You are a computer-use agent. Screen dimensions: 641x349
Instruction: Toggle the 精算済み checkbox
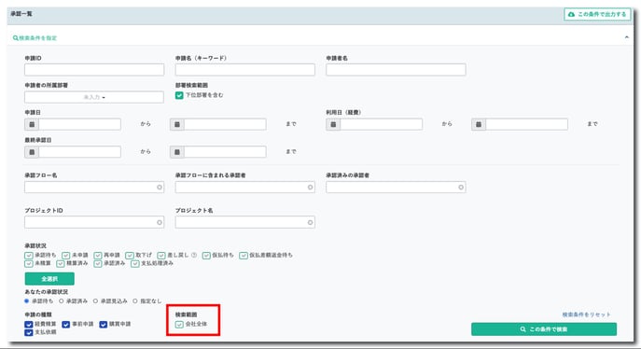pos(61,263)
